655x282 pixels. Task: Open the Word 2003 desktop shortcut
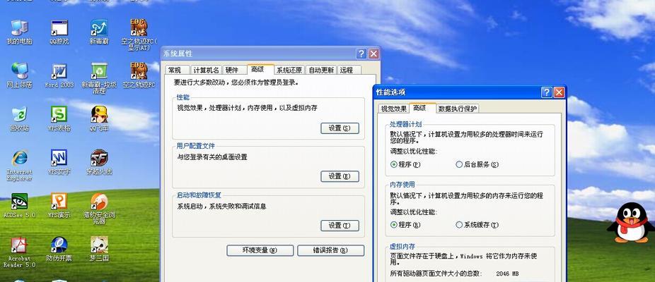pyautogui.click(x=59, y=75)
